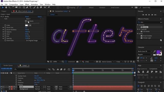Open the Berlin Sans FB font dropdown
The image size is (164, 92).
pos(145,51)
